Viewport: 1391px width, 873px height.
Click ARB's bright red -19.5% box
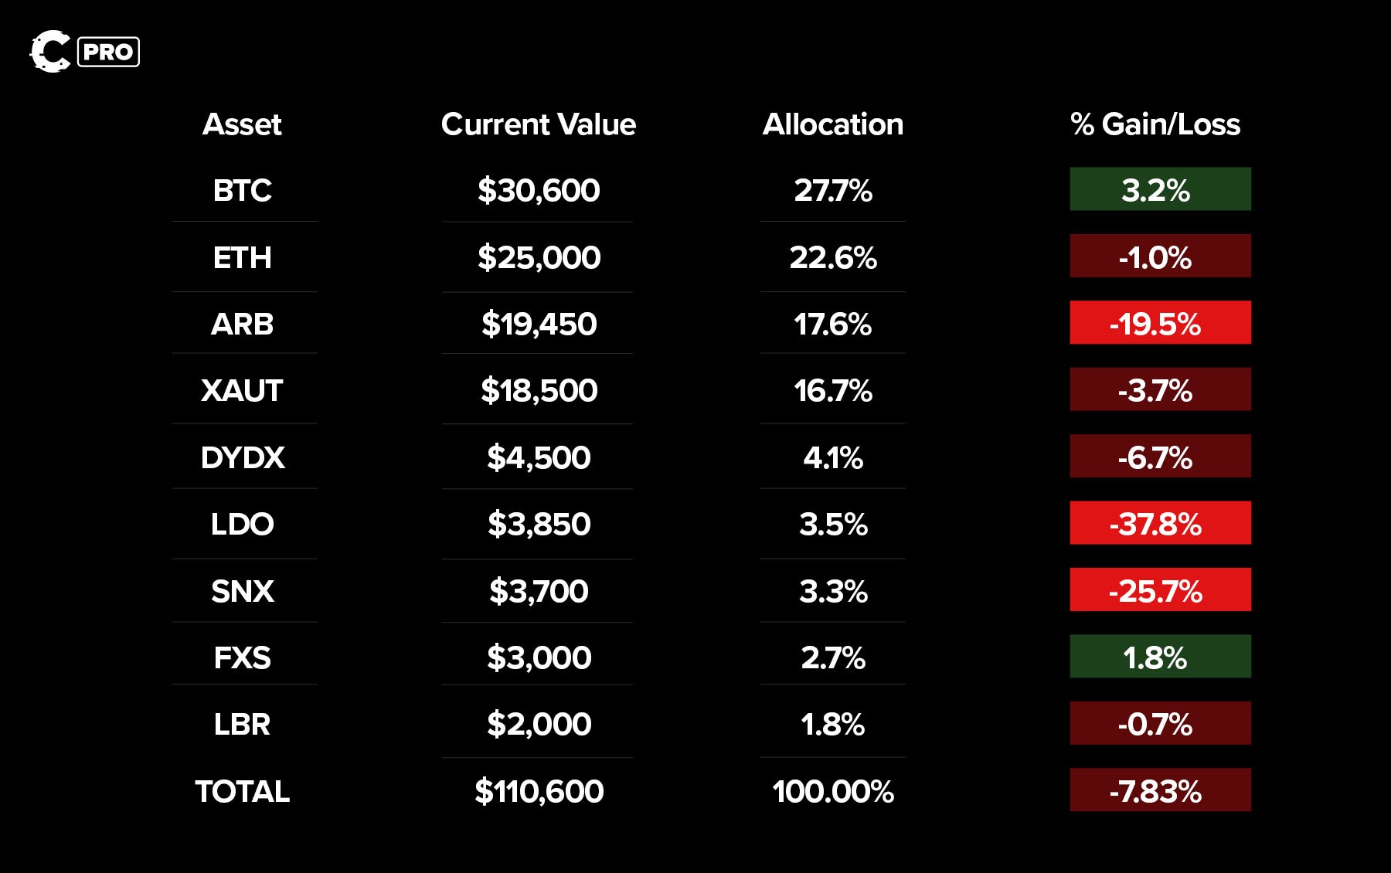coord(1160,323)
